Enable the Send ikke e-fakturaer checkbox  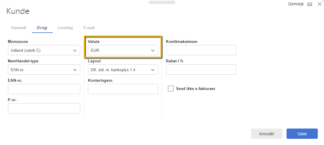pyautogui.click(x=171, y=89)
